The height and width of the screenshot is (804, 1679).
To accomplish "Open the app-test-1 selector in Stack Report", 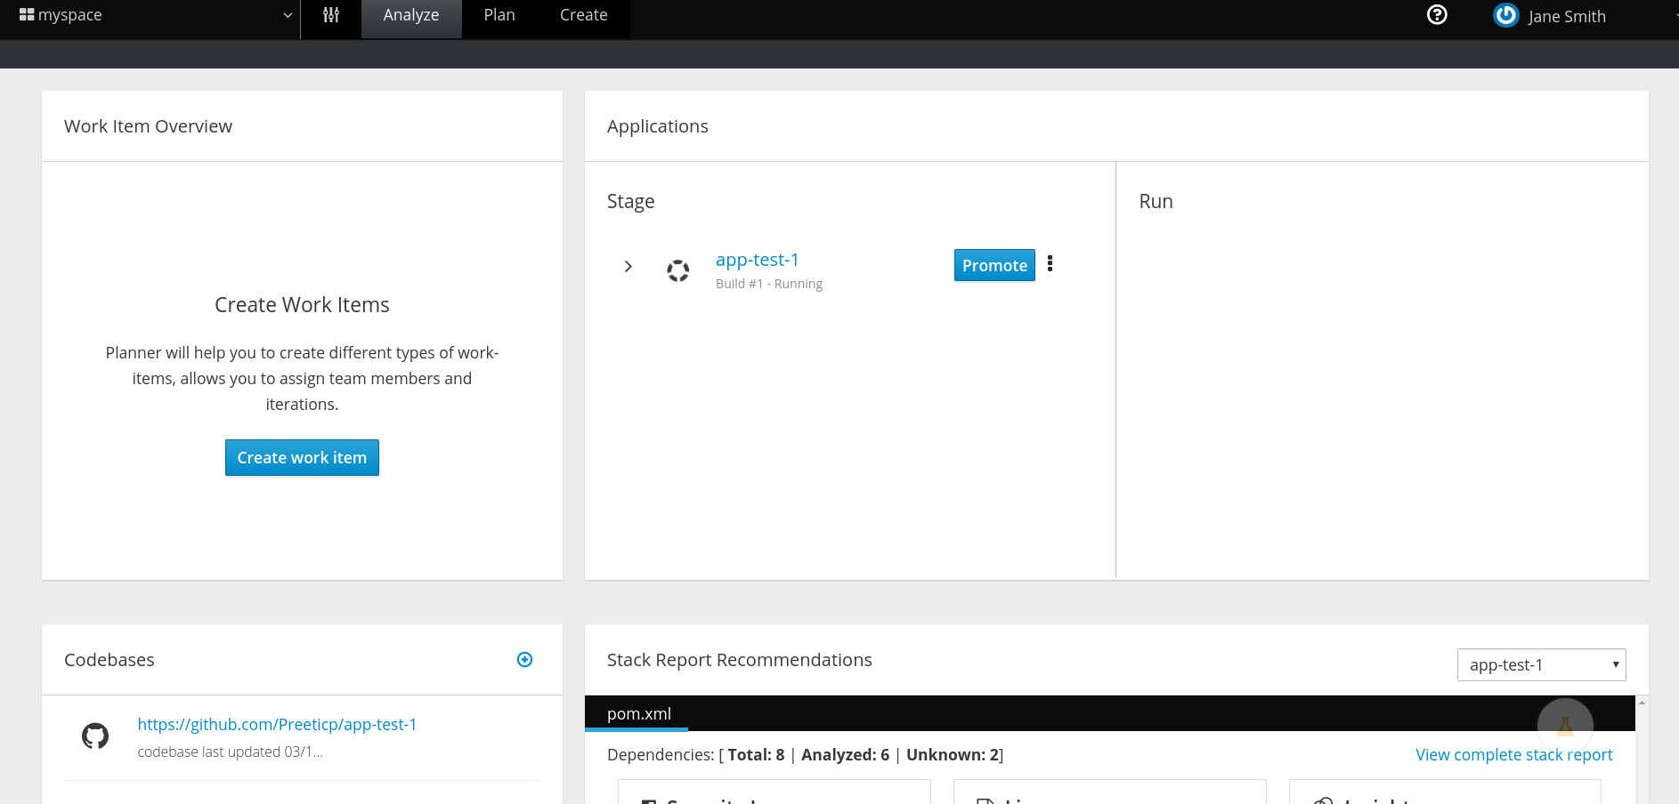I will [1541, 664].
